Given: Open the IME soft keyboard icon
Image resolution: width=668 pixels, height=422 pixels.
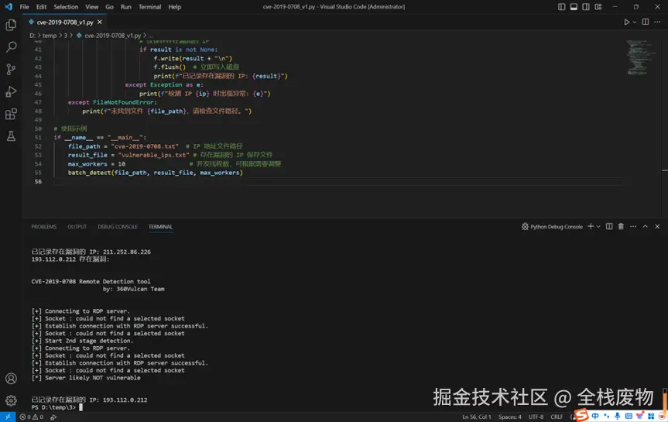Looking at the screenshot, I should (629, 416).
